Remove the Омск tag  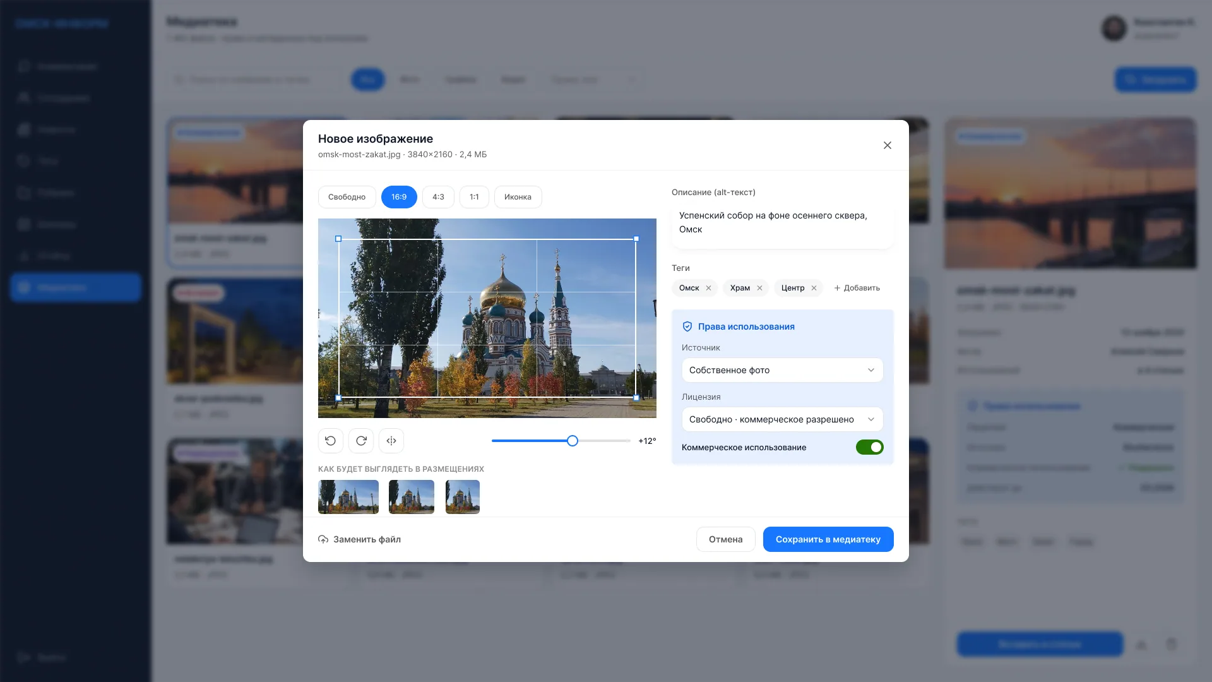point(708,288)
